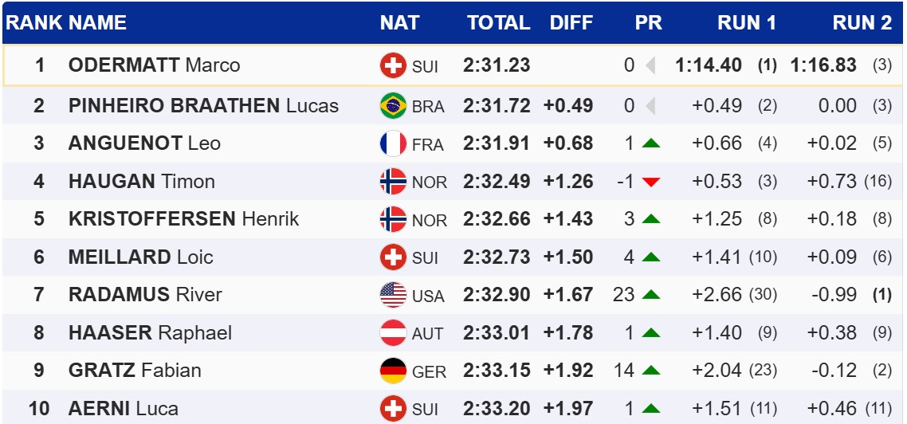
Task: Sort by the RUN 1 column header
Action: (x=746, y=23)
